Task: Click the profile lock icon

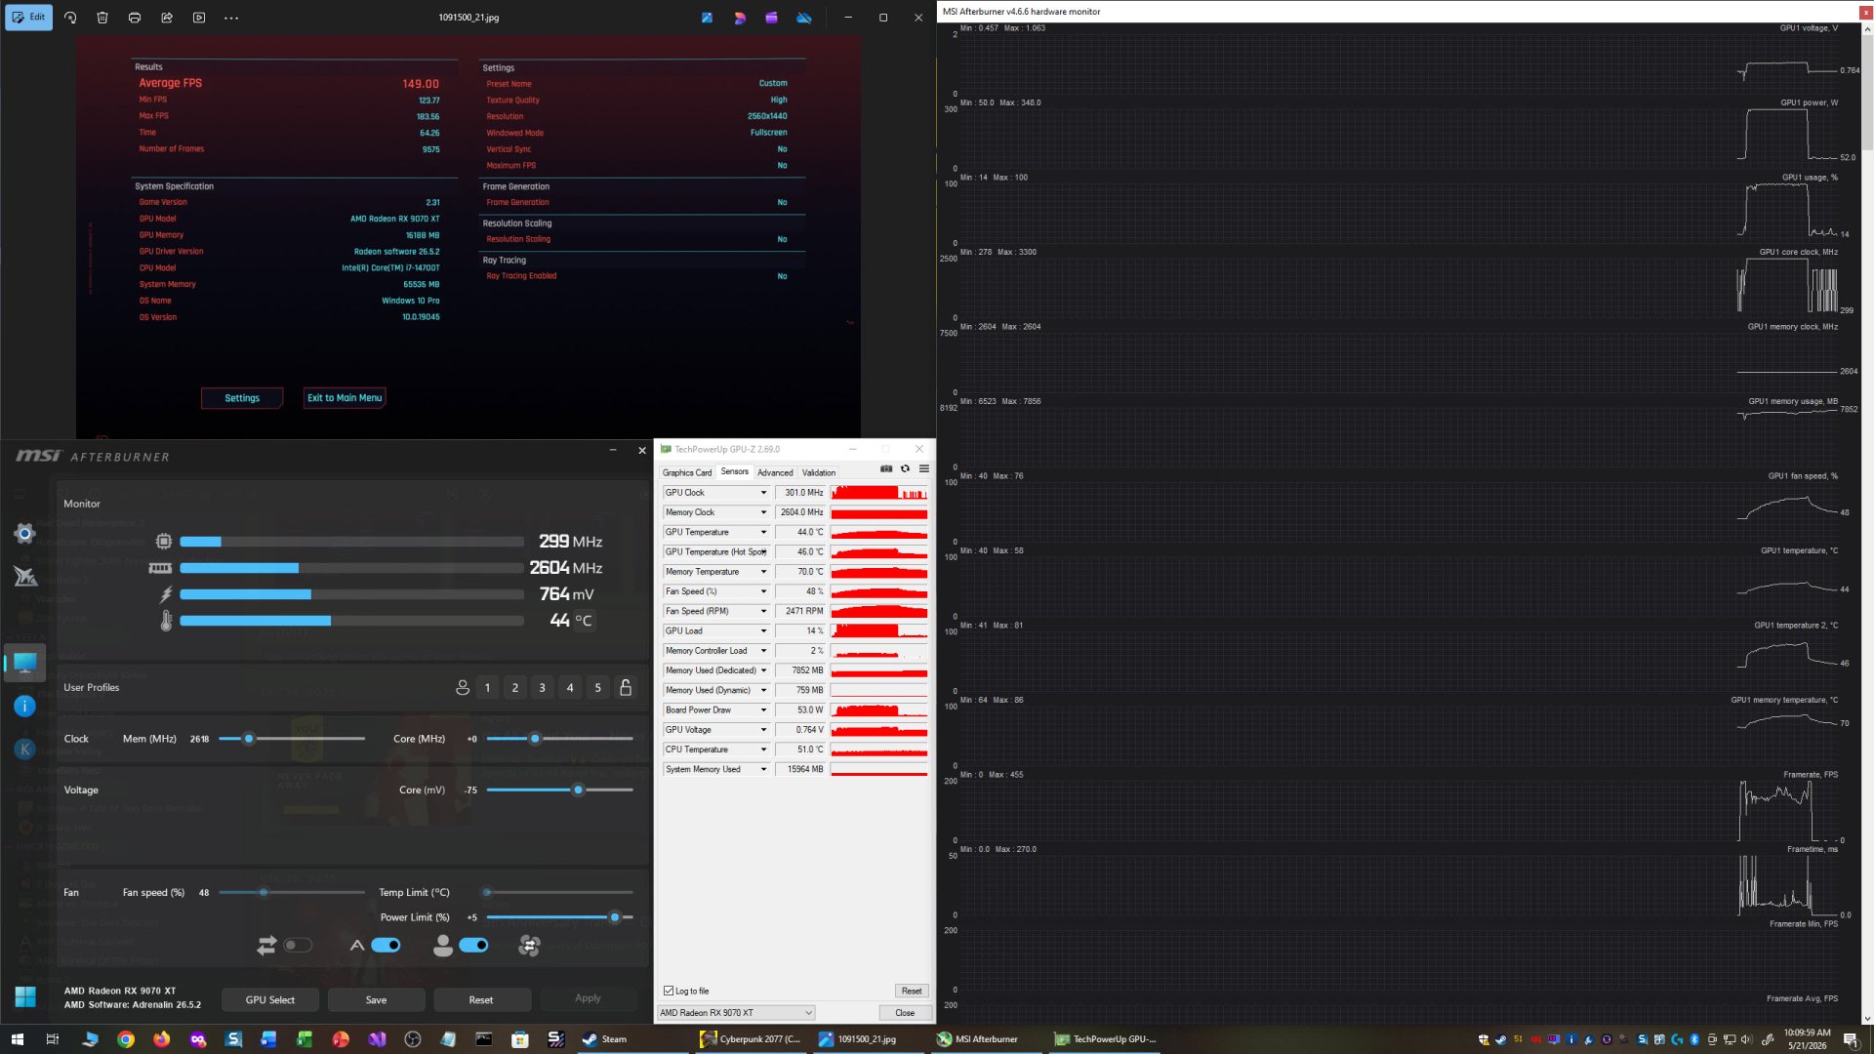Action: point(626,687)
